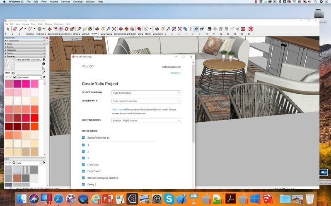Choose the Move tool with four arrows
This screenshot has width=331, height=206.
point(61,29)
